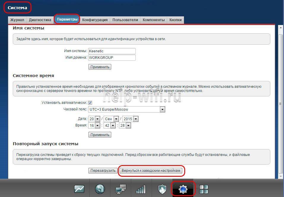Open the hour dropdown showing 16
Screen dimensions: 284x197
94,126
